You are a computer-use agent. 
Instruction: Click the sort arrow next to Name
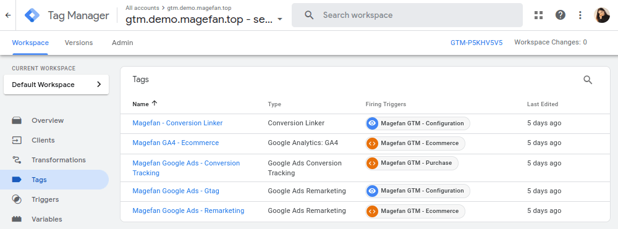point(154,103)
